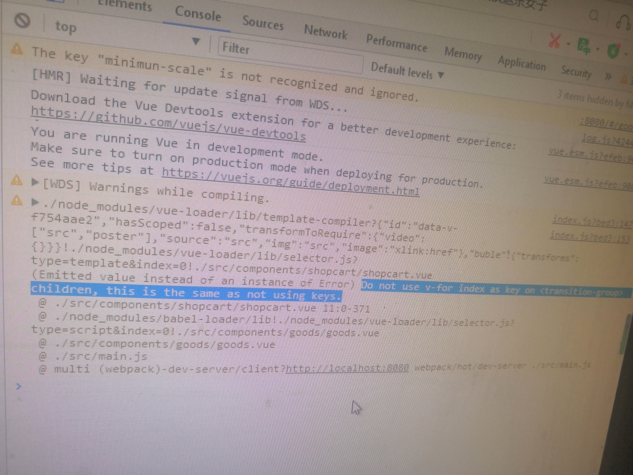Open the Security tab
The height and width of the screenshot is (475, 633).
(x=576, y=72)
